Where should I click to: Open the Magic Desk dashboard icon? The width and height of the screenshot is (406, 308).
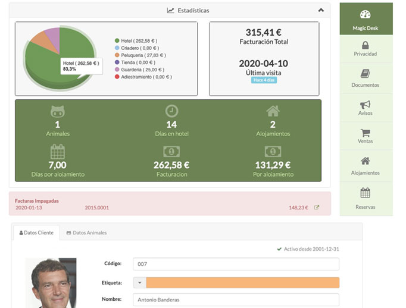[366, 15]
